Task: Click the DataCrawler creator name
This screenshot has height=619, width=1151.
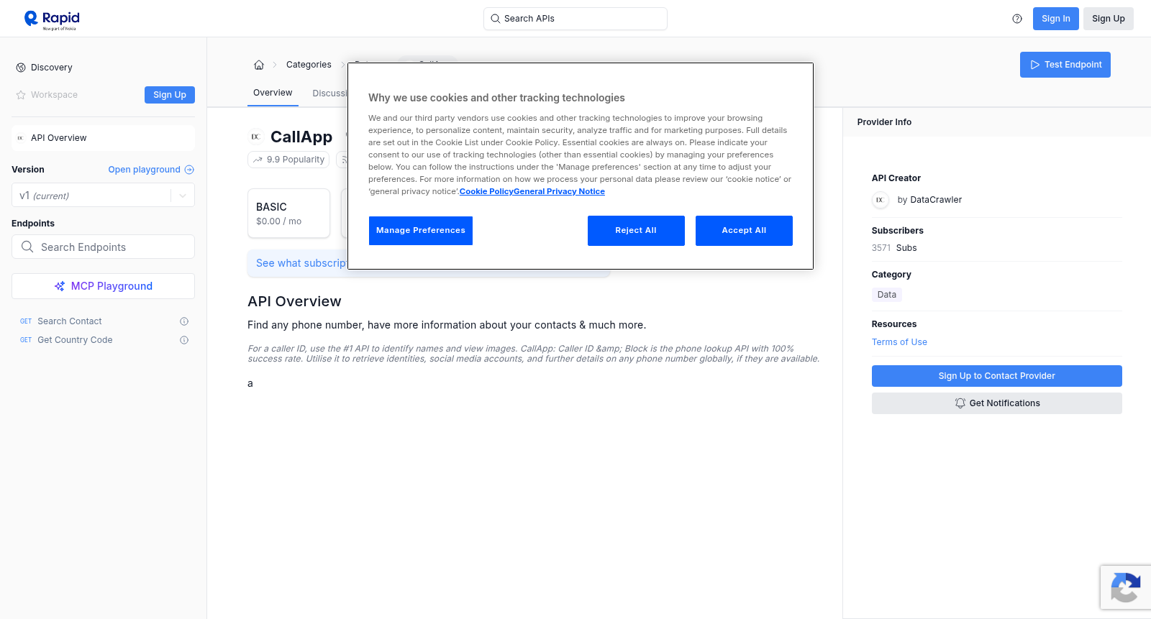Action: [936, 200]
